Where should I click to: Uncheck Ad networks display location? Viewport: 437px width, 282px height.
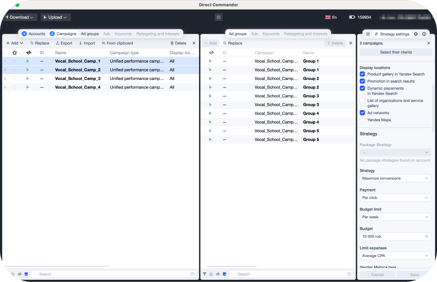coord(362,113)
